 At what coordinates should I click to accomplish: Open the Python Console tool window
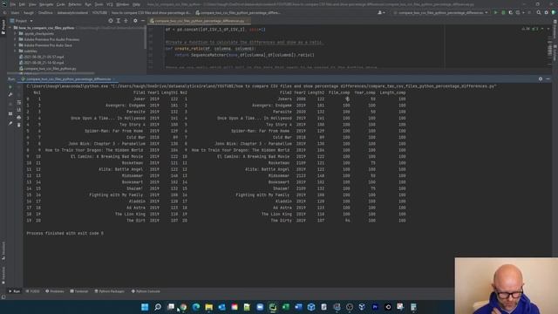146,291
